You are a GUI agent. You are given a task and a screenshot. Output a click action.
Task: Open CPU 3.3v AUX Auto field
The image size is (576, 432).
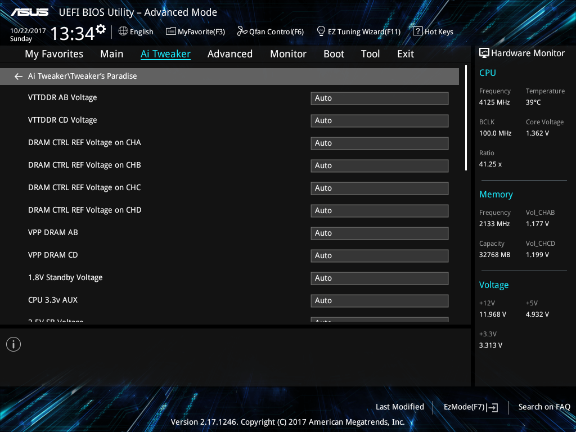(380, 301)
